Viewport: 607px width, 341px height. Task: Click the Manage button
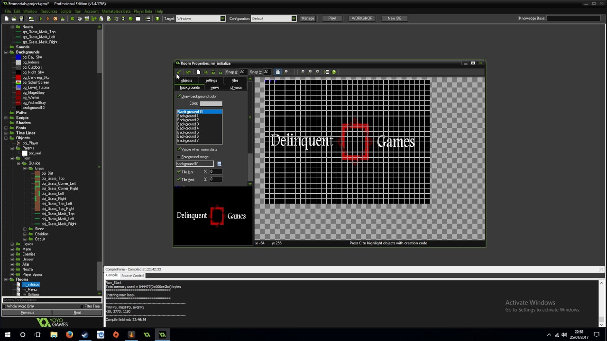pos(307,18)
